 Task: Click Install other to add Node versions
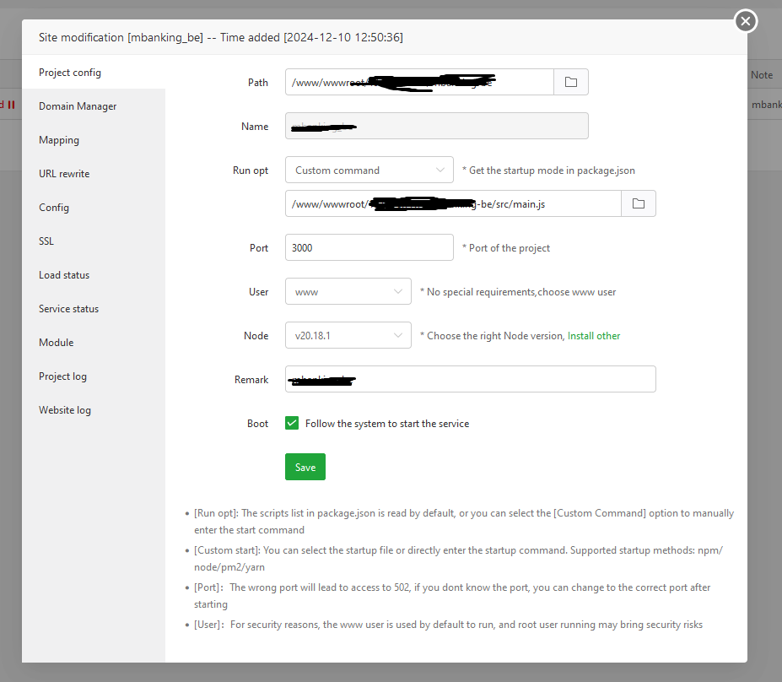[593, 335]
